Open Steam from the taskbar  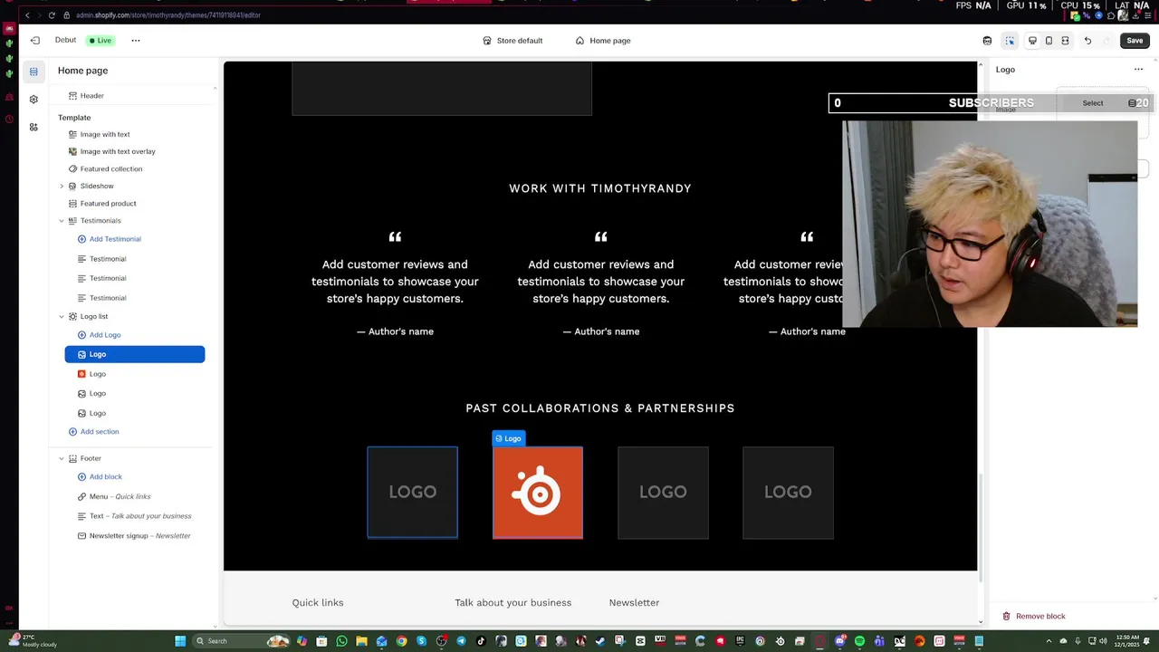tap(600, 641)
